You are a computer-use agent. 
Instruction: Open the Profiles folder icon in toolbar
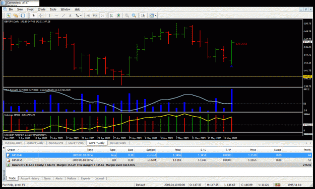pos(16,16)
